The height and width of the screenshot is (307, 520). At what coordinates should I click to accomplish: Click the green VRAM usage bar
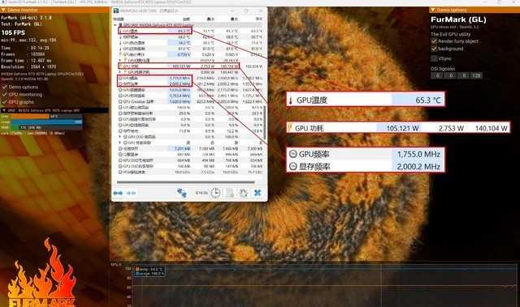click(x=15, y=127)
